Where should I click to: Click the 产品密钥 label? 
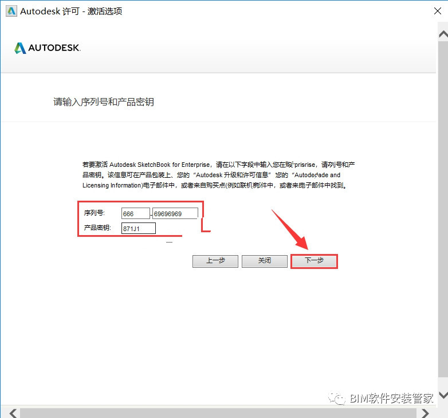[x=97, y=228]
